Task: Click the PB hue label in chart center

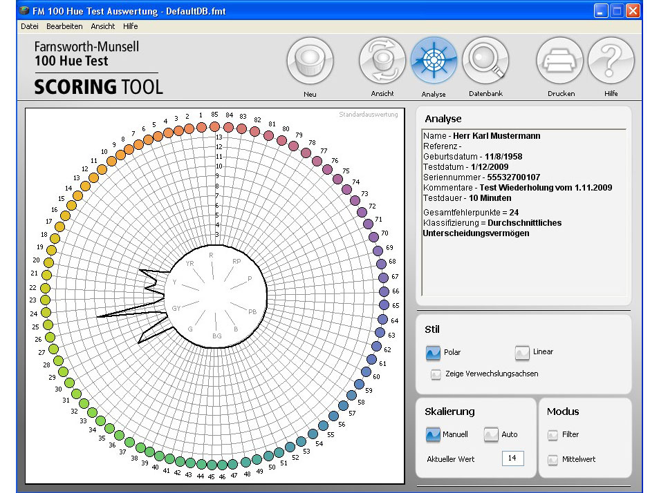Action: click(252, 311)
